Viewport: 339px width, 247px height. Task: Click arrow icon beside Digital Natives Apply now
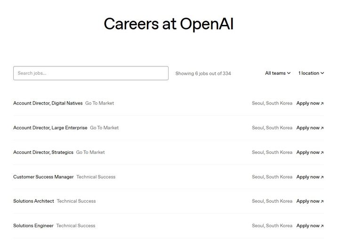point(322,104)
